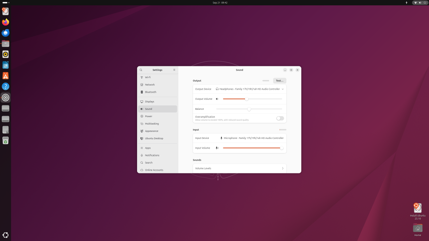Image resolution: width=429 pixels, height=241 pixels.
Task: Set the Input Volume slider
Action: click(253, 148)
